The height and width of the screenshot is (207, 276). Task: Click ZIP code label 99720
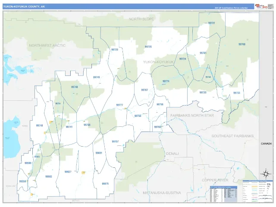115,50
